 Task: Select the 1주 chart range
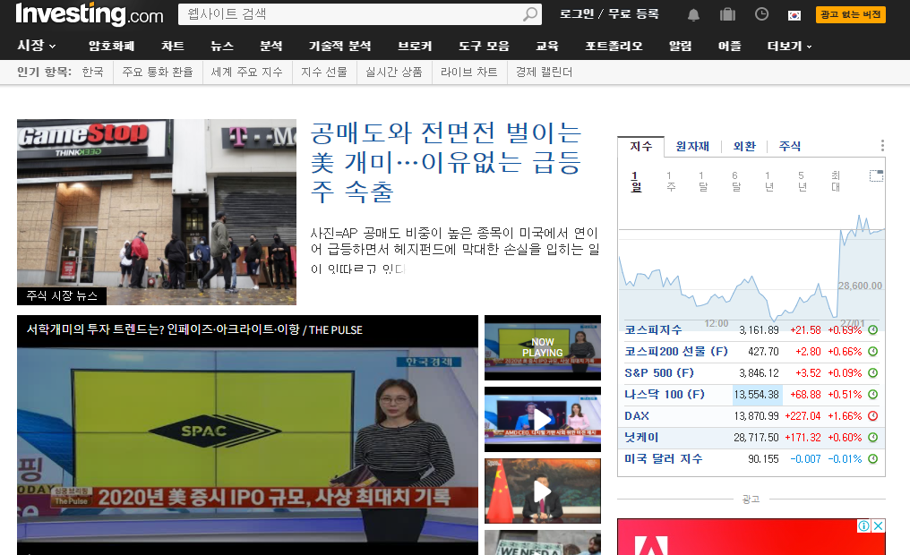tap(670, 181)
